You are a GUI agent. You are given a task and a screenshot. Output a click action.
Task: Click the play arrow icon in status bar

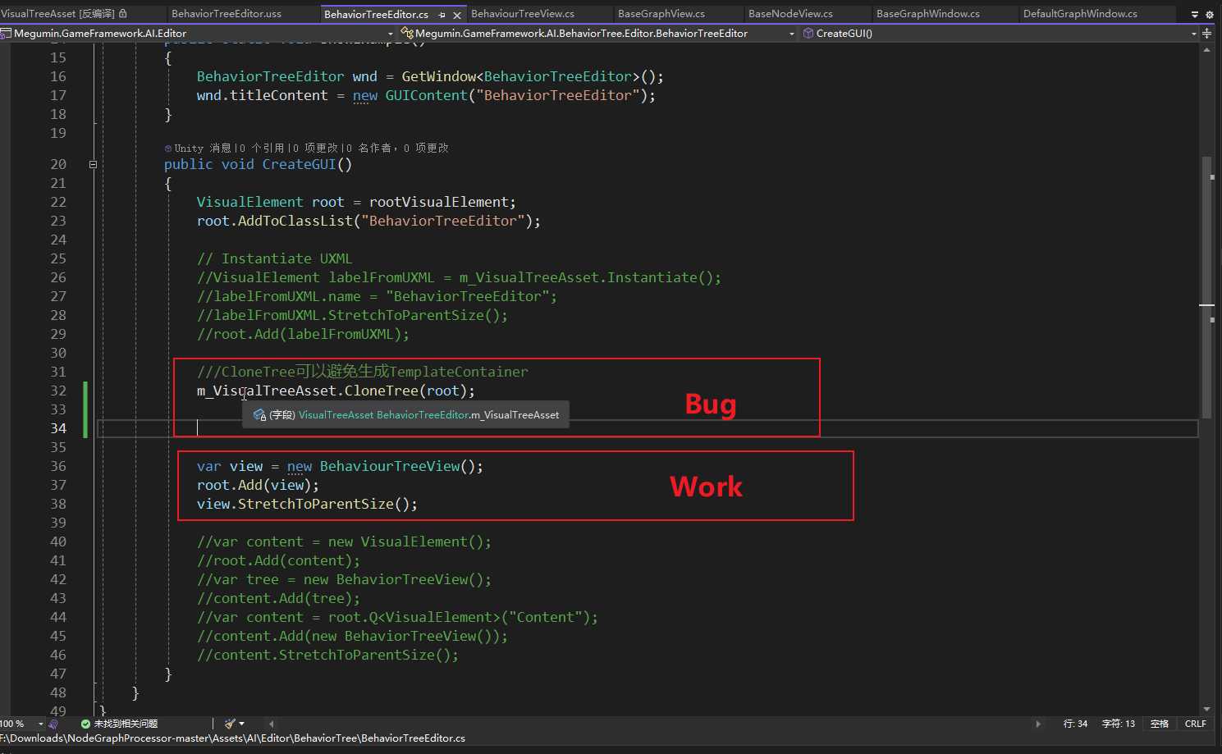[1039, 724]
